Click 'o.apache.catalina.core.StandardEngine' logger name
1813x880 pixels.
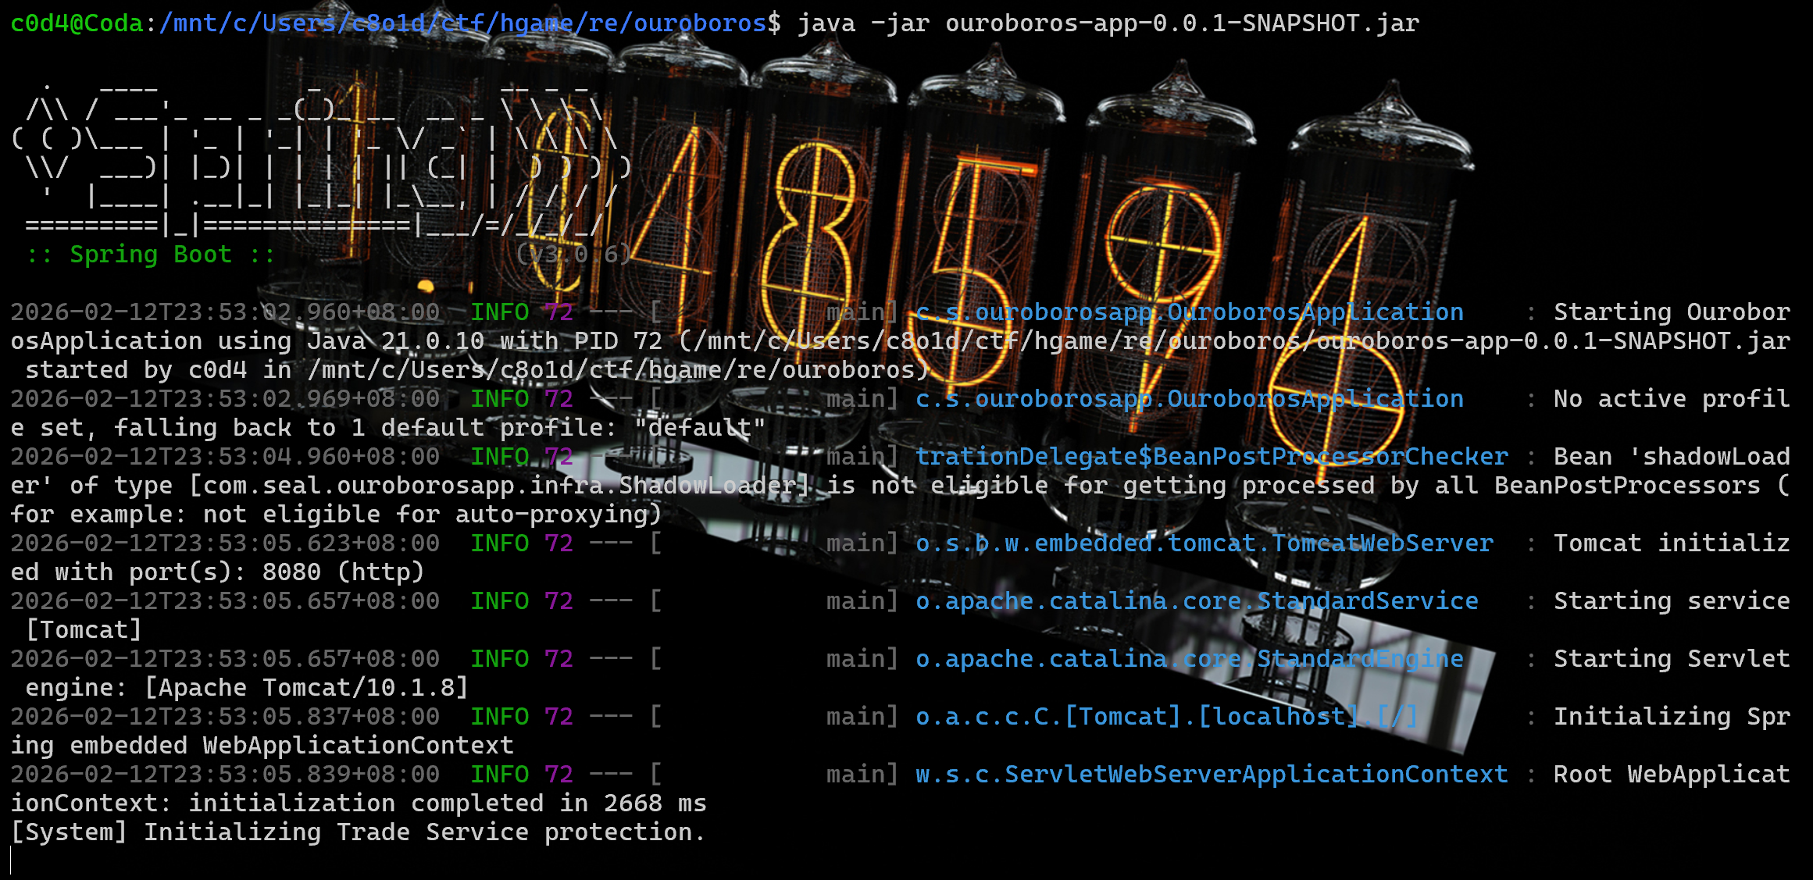click(x=1189, y=659)
